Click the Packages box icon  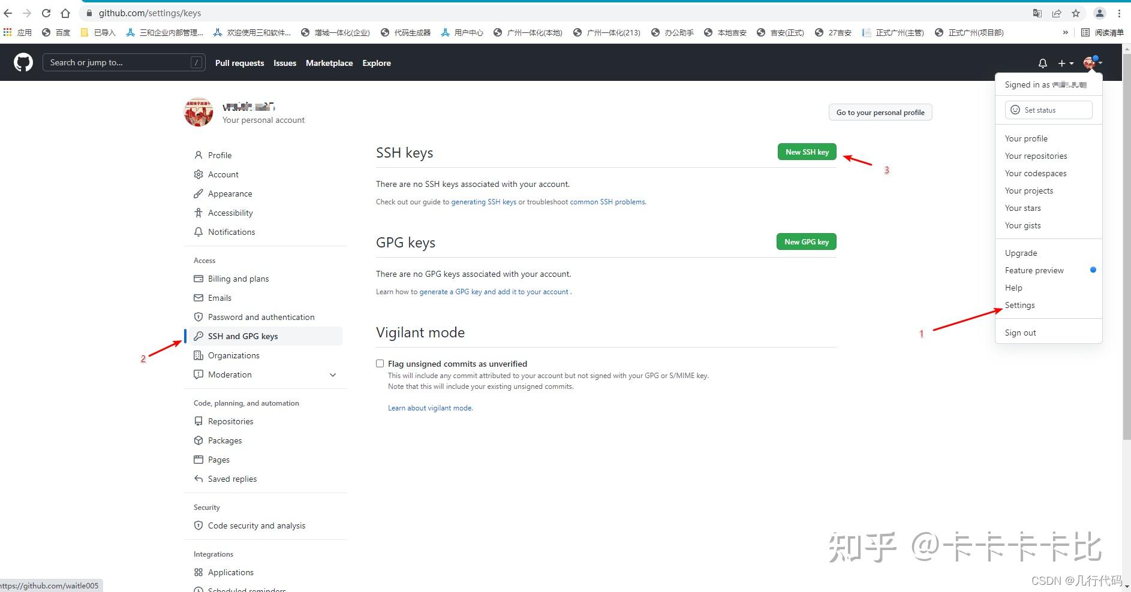pos(198,440)
